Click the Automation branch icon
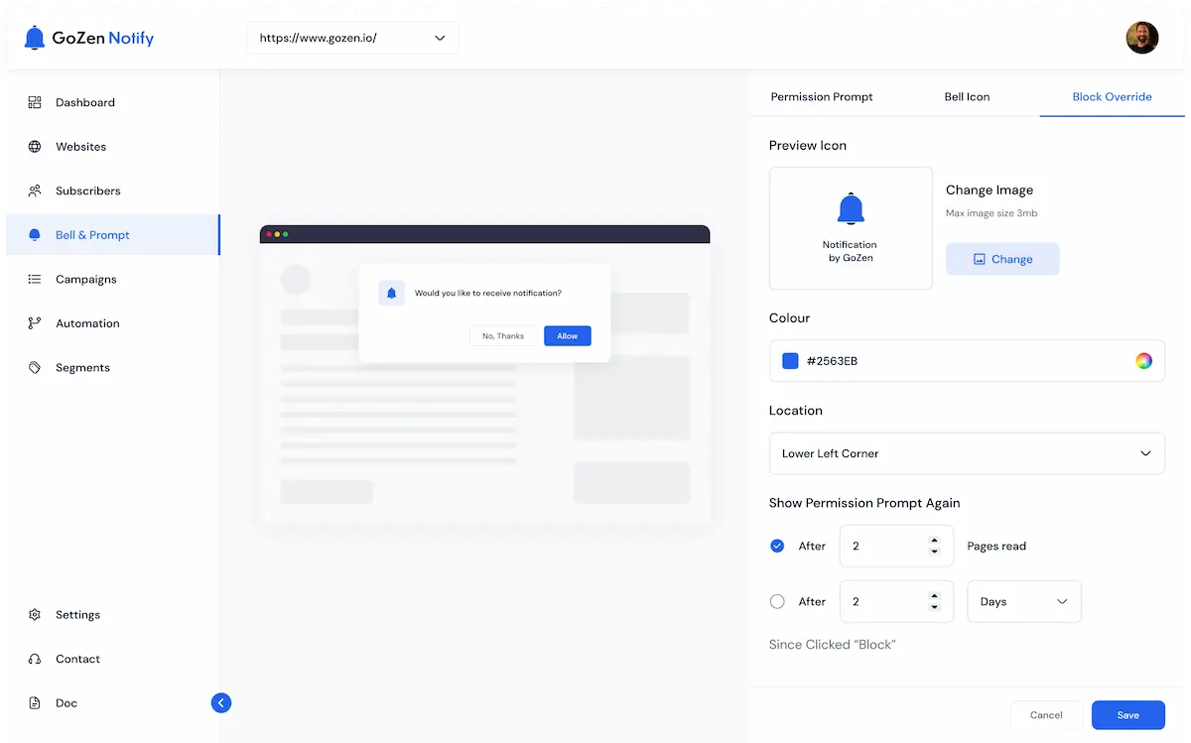 click(35, 323)
